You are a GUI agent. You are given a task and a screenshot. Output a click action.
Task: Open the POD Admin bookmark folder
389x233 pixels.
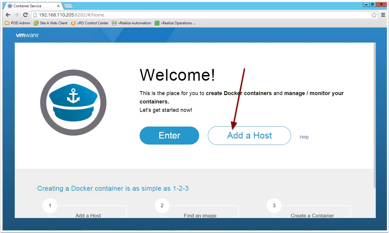click(x=18, y=23)
